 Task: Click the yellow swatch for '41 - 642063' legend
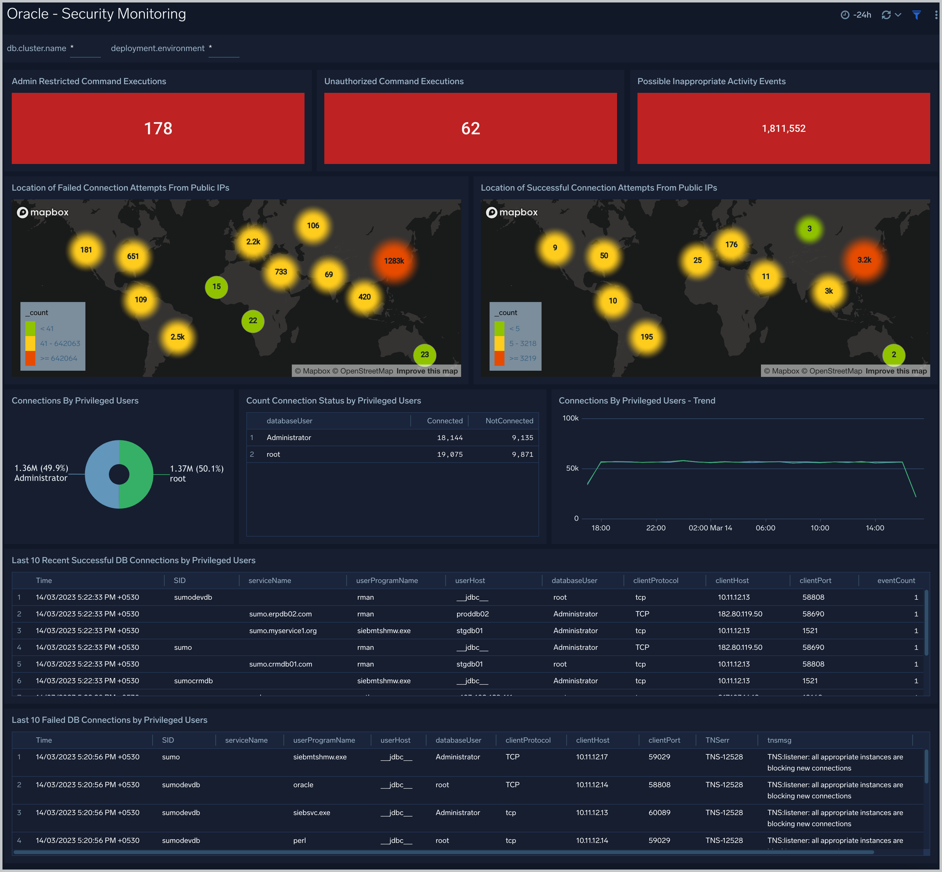point(30,343)
